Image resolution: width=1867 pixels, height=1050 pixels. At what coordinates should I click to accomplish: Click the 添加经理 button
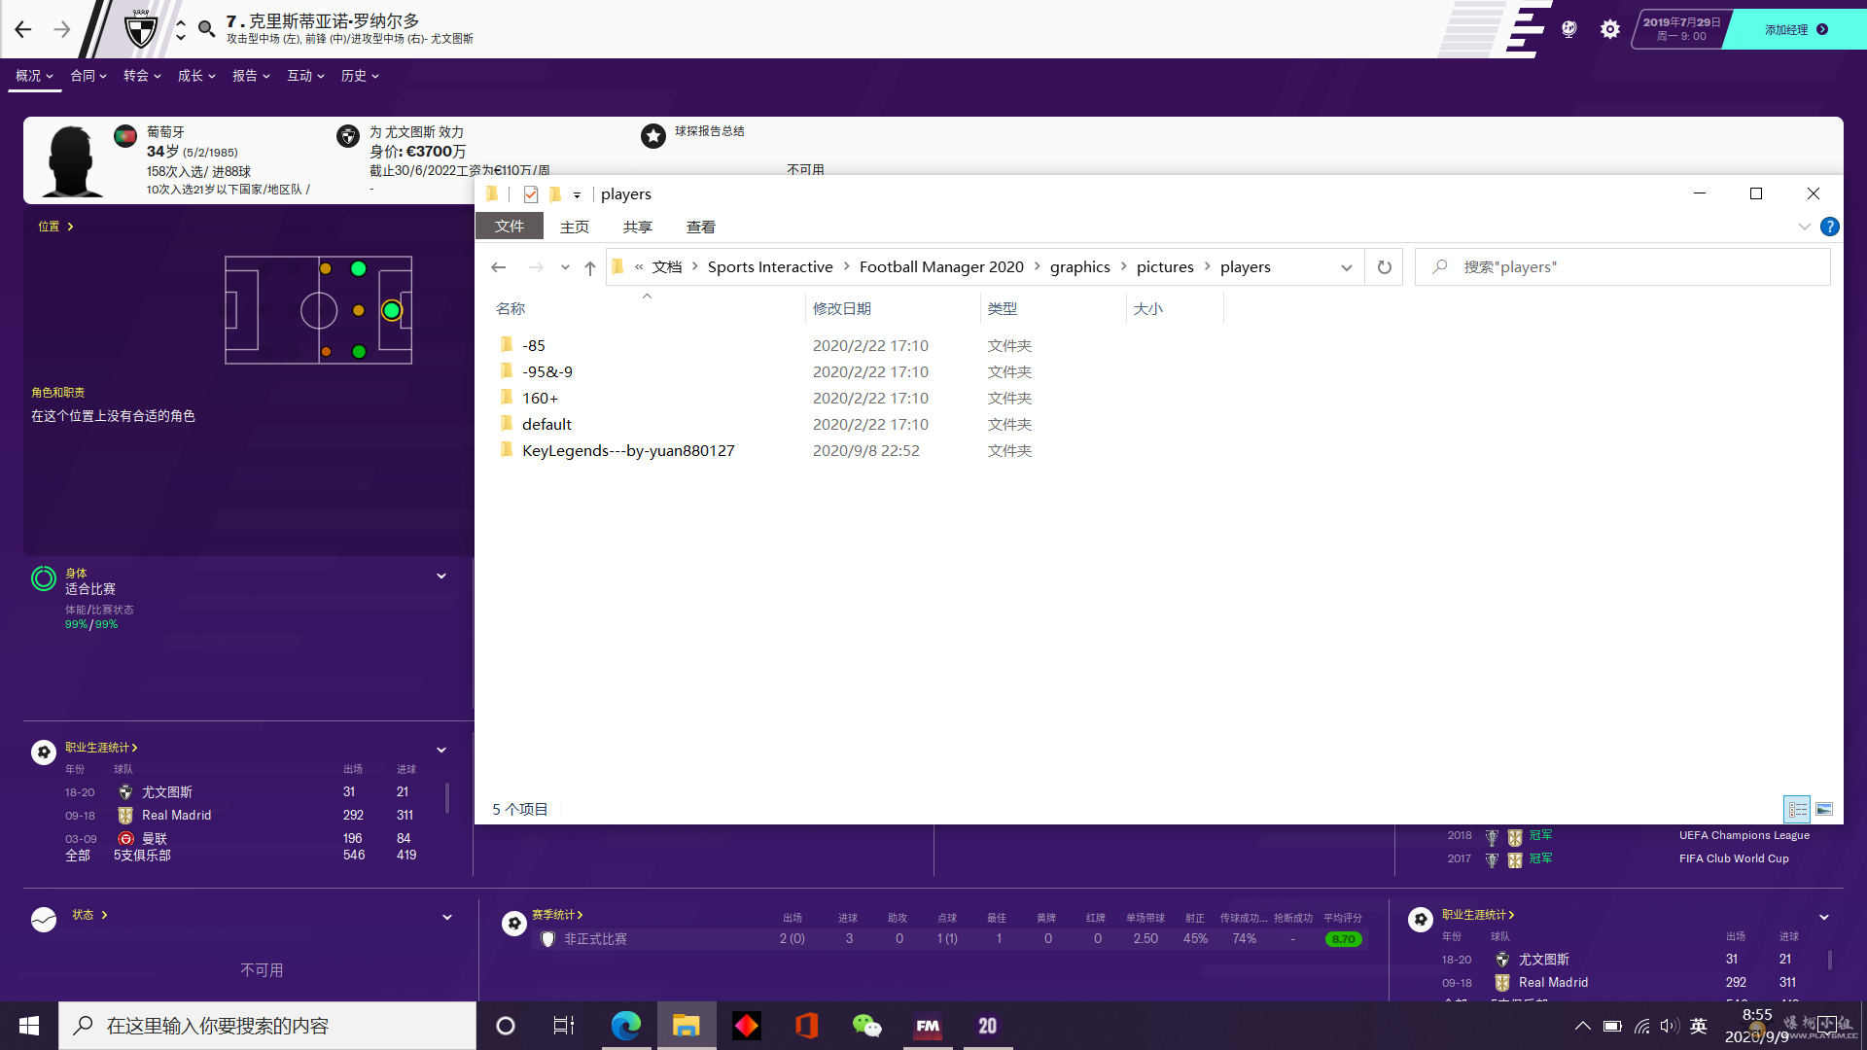click(1796, 29)
